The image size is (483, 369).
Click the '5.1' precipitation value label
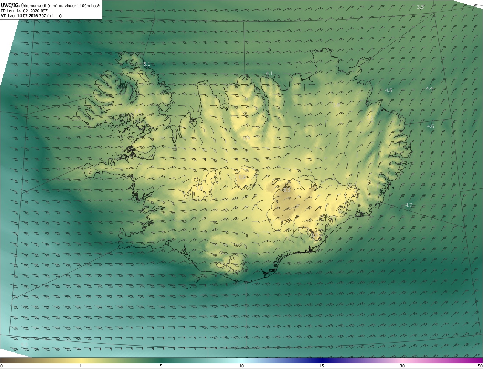click(x=147, y=64)
